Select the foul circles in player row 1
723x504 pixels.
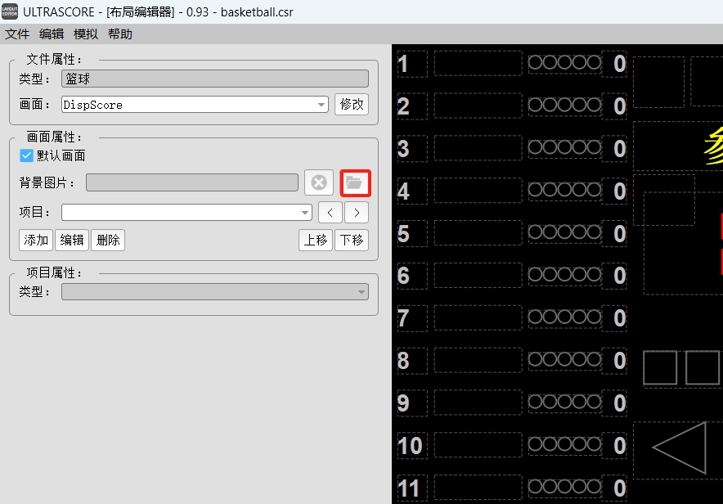pos(564,63)
